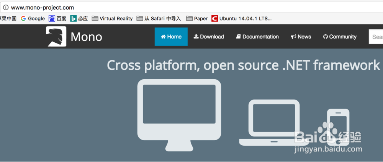This screenshot has height=162, width=383.
Task: Click the site info icon in address bar
Action: click(6, 8)
